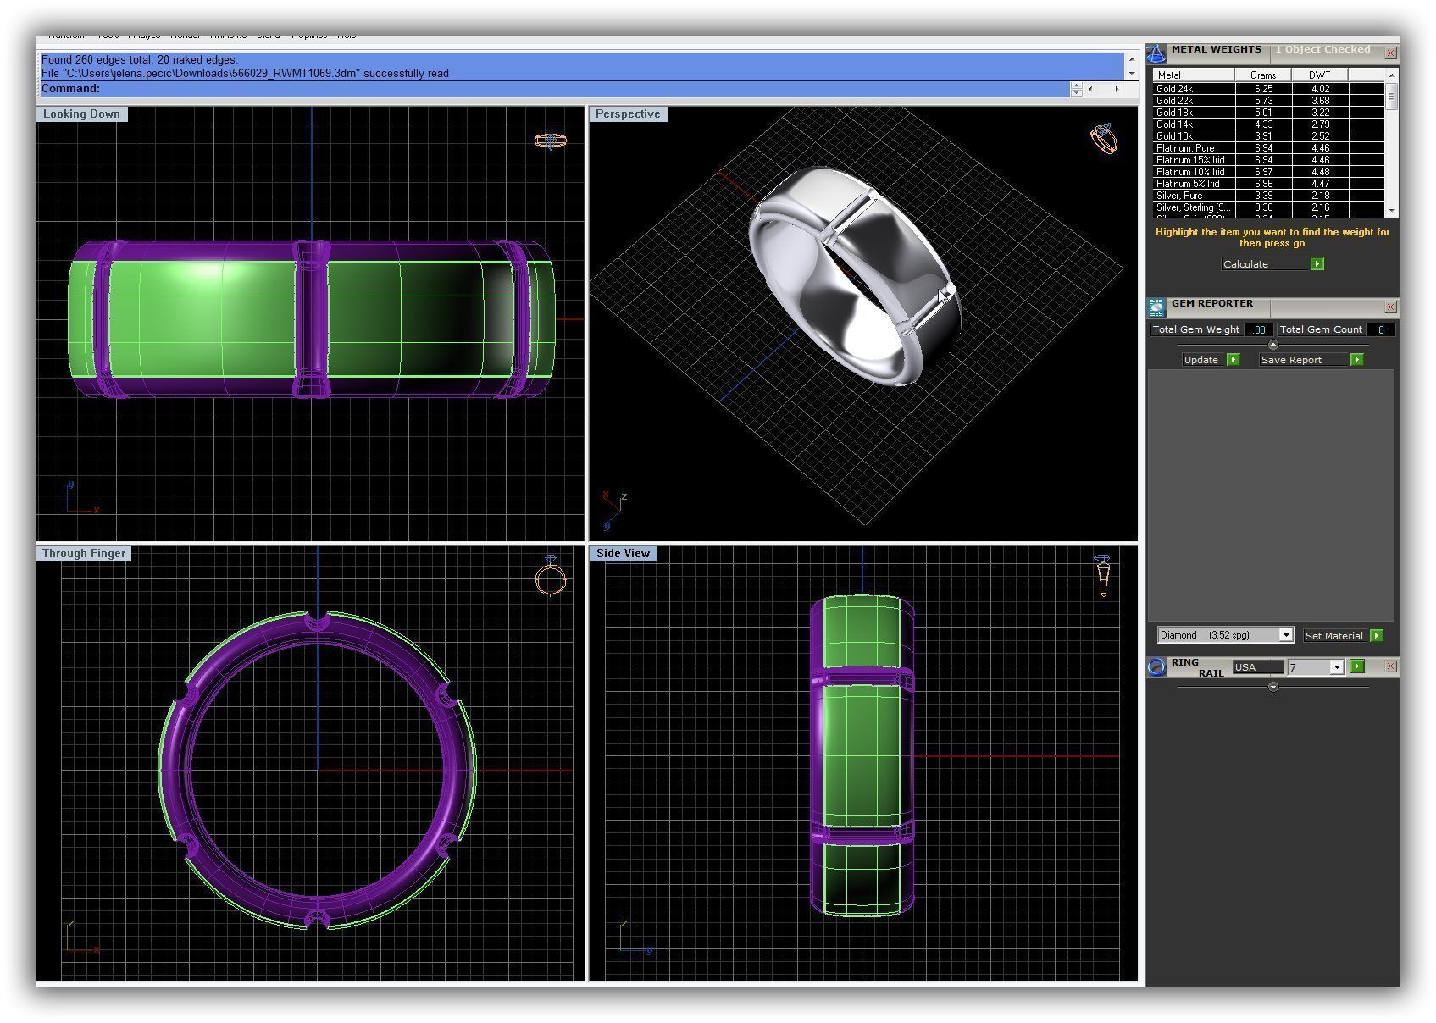This screenshot has height=1023, width=1436.
Task: Click the ring orientation icon in Side View viewport
Action: point(1103,577)
